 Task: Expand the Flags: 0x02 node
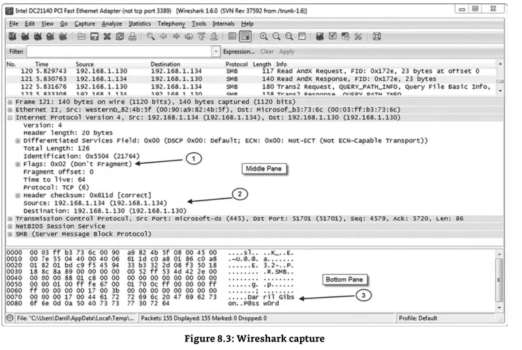click(x=18, y=164)
